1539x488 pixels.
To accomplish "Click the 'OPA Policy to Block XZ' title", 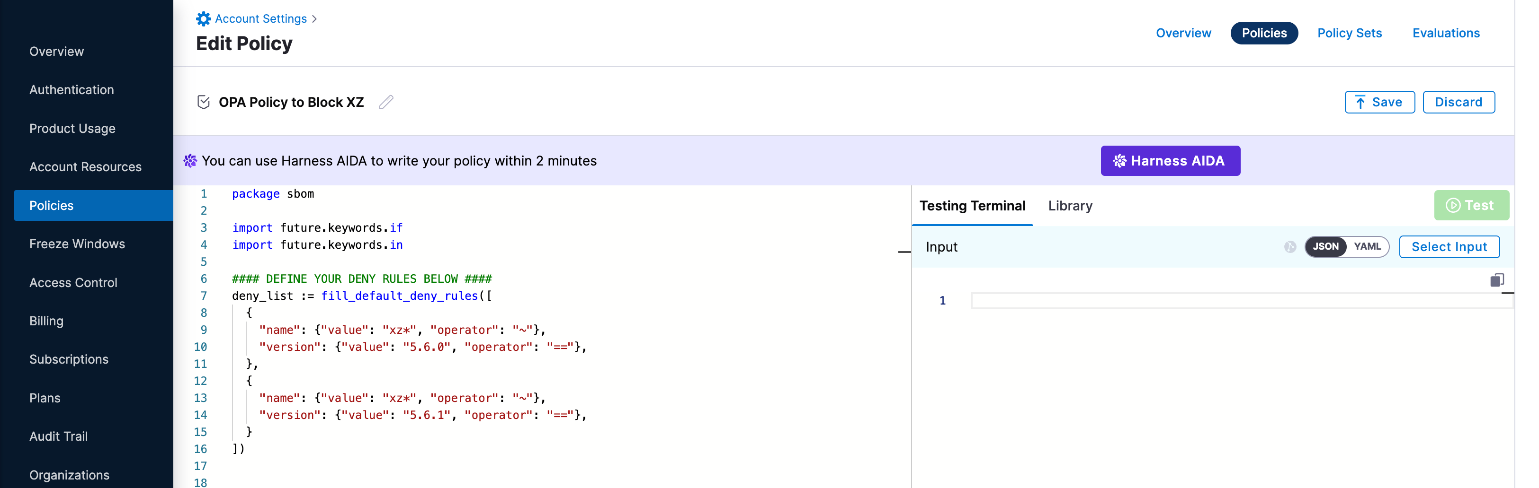I will (291, 102).
